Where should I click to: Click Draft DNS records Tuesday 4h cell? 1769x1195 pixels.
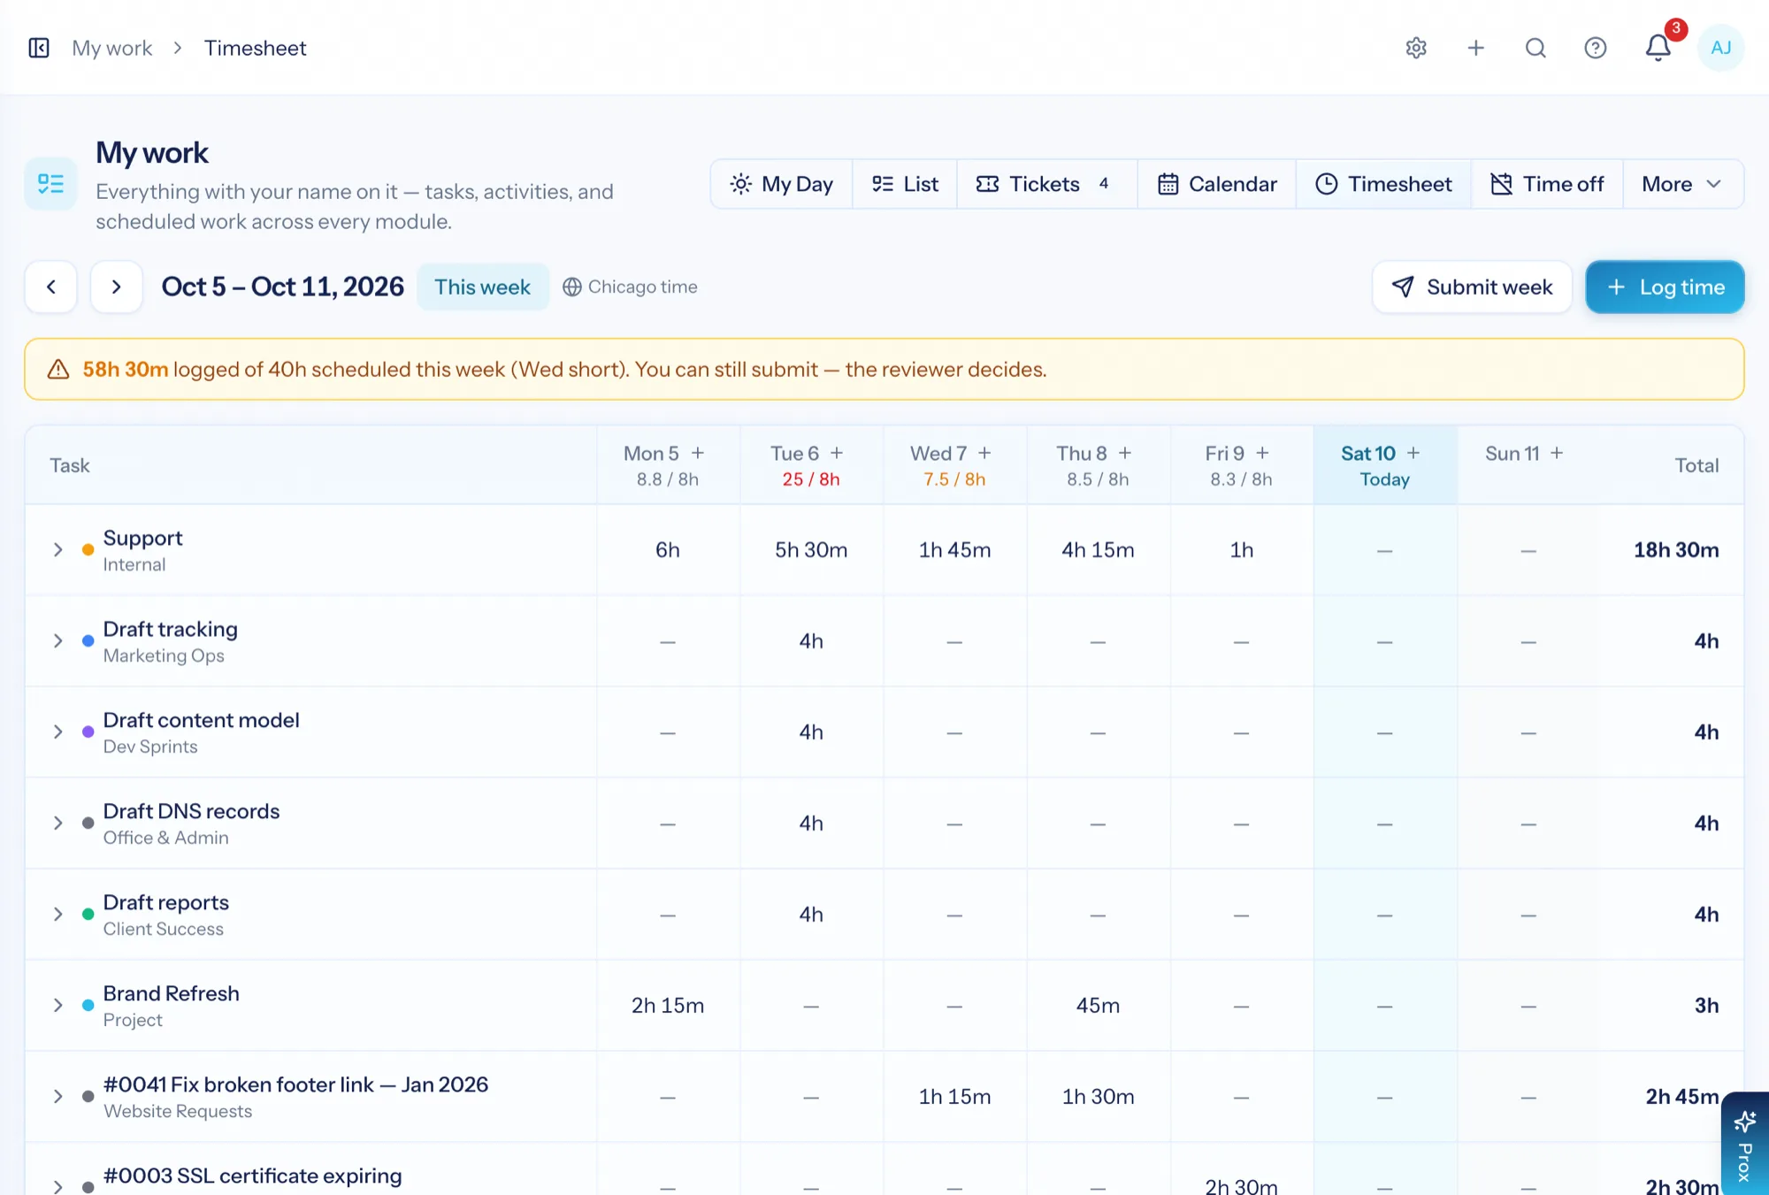811,823
